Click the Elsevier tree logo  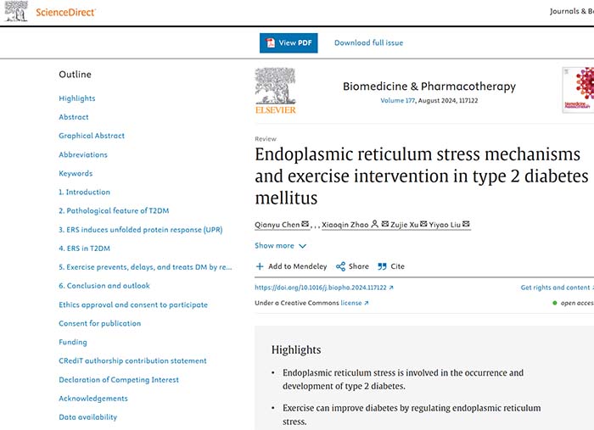(x=275, y=91)
